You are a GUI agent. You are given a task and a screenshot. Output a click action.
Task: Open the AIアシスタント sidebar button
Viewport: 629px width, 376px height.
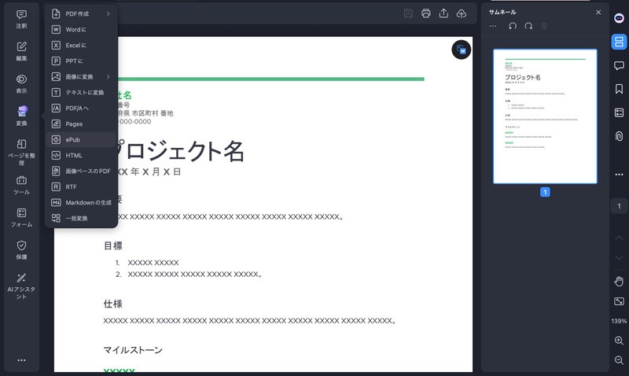pyautogui.click(x=21, y=286)
